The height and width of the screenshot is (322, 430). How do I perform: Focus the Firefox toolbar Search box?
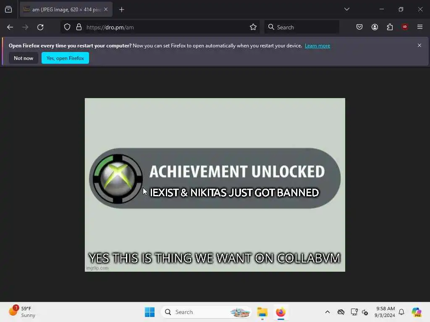click(x=302, y=27)
